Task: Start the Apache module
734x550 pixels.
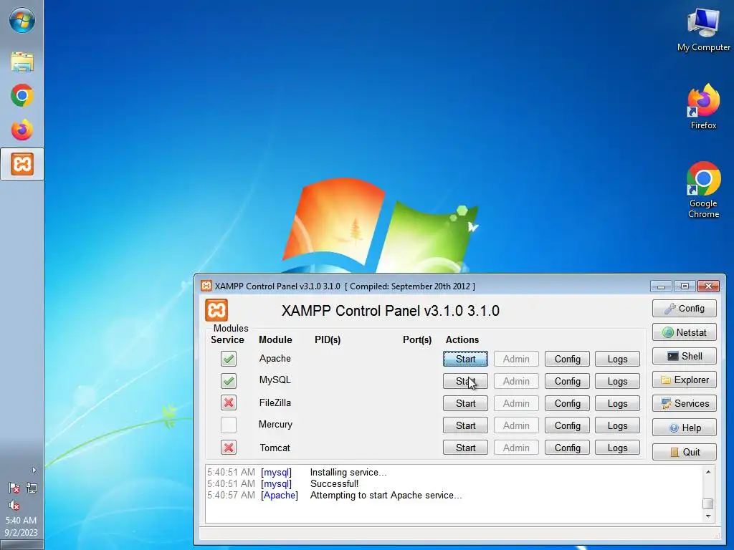Action: [465, 359]
